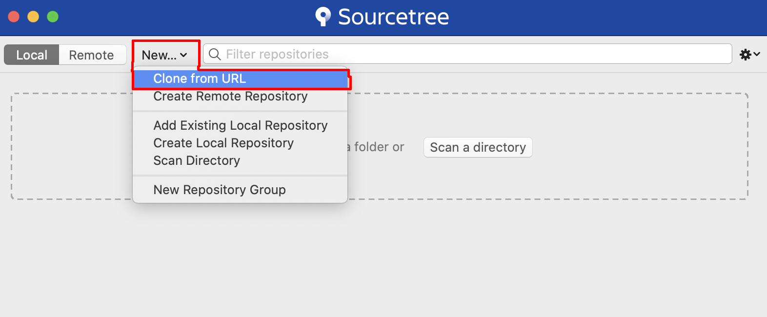The width and height of the screenshot is (767, 317).
Task: Switch to the Local tab
Action: pos(32,55)
